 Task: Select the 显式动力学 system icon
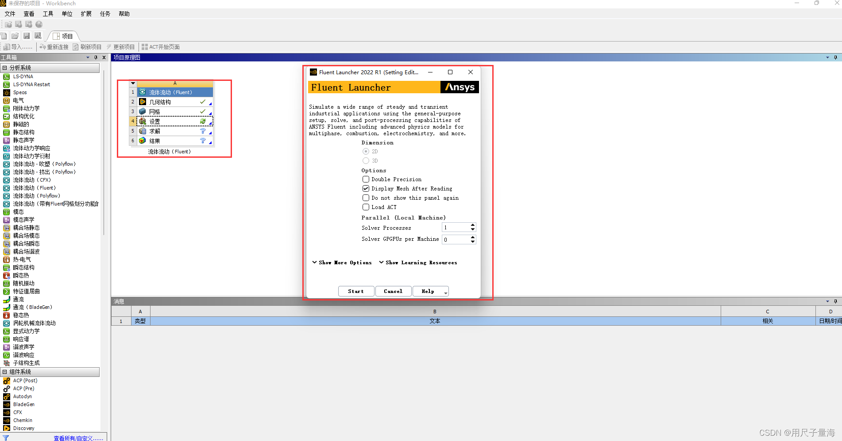[6, 331]
